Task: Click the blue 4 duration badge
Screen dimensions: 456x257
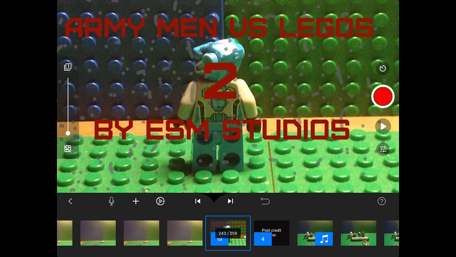Action: coord(263,239)
